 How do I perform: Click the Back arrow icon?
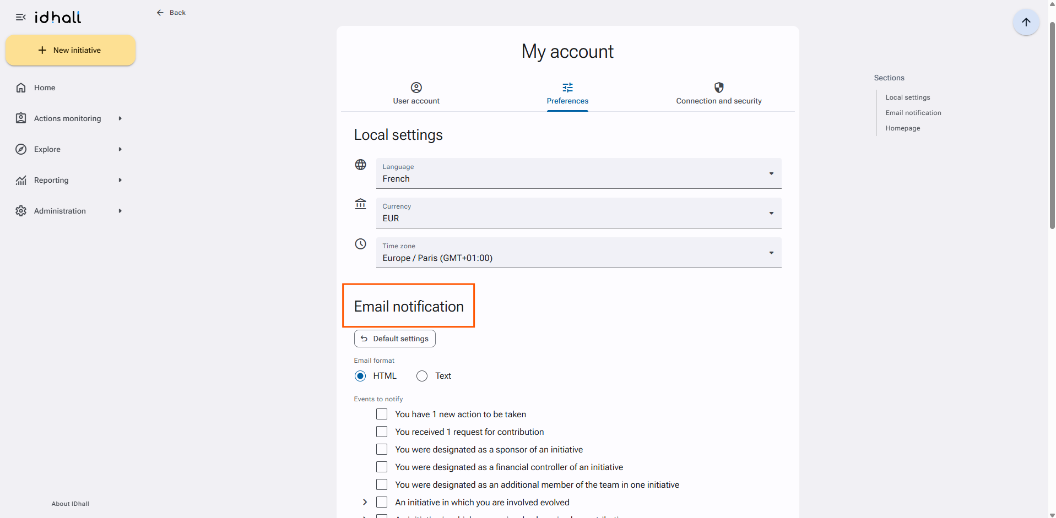click(x=160, y=13)
